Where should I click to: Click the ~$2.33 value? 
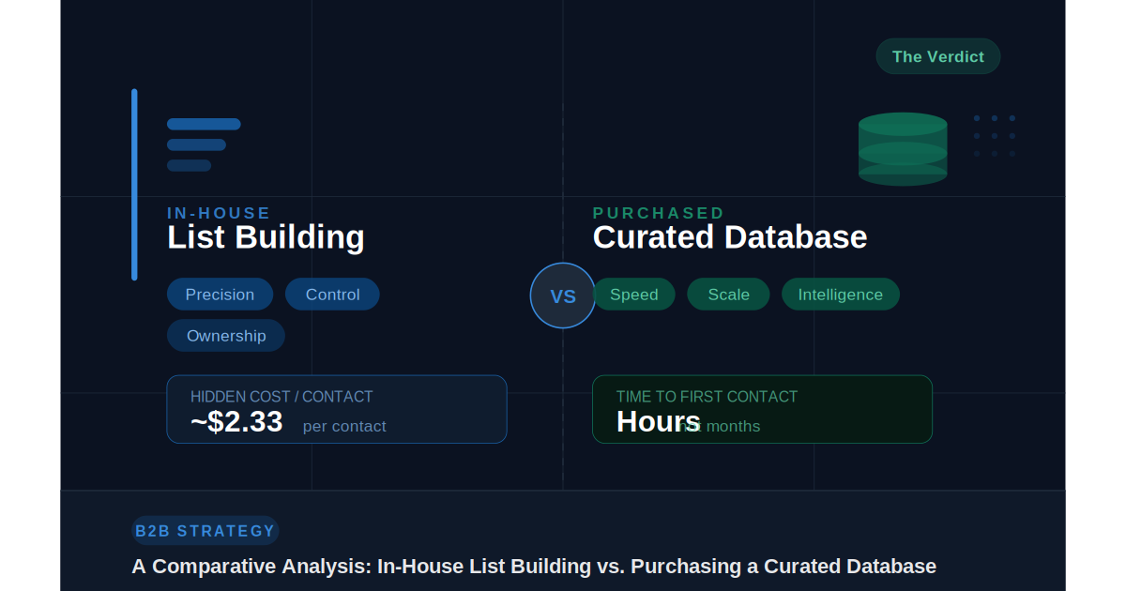click(236, 422)
